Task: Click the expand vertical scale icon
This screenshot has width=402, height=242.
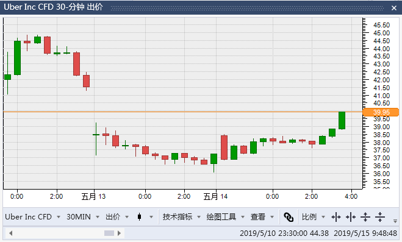Action: (365, 217)
